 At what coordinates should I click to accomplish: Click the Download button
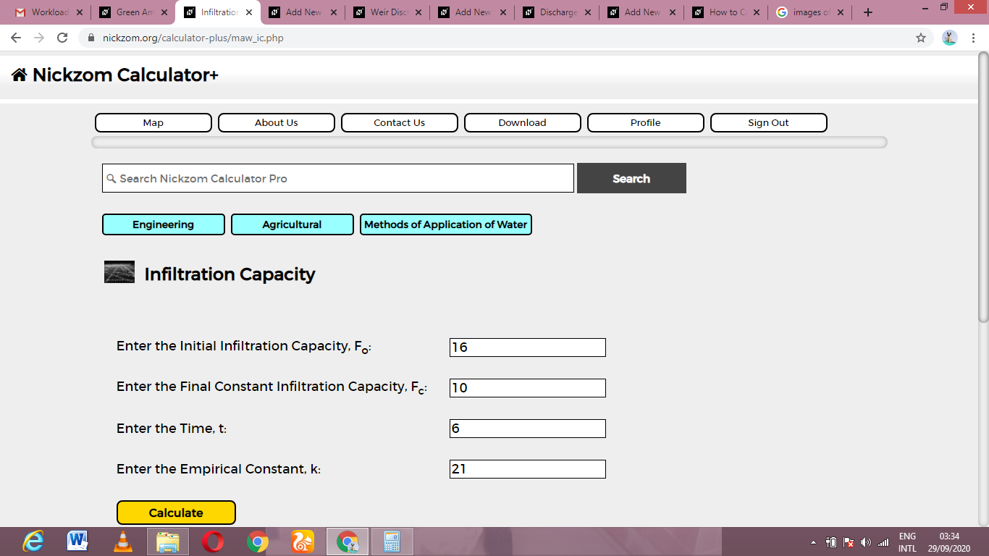click(x=523, y=122)
